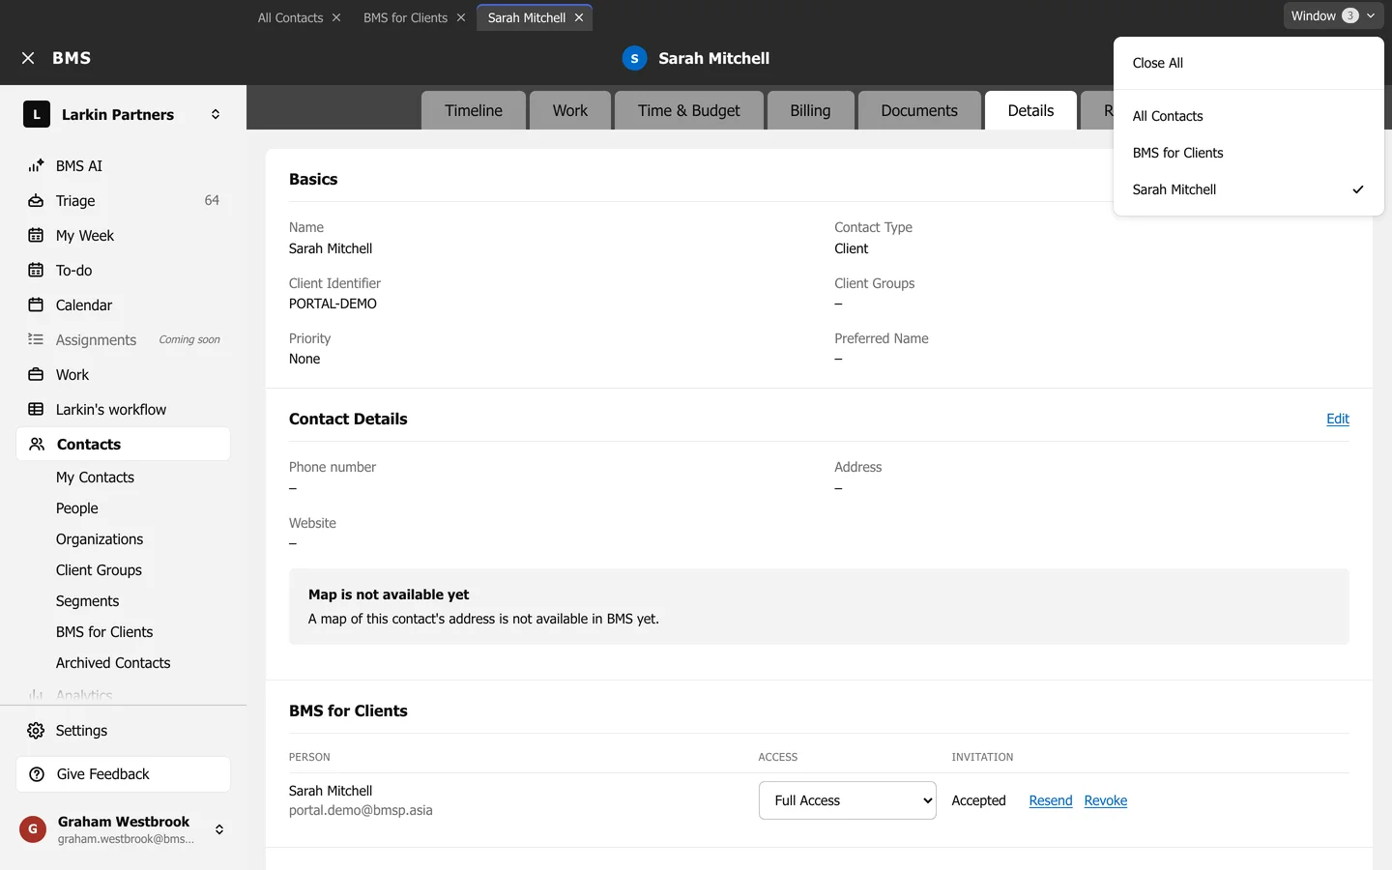Open the Calendar icon in sidebar
This screenshot has width=1392, height=870.
(x=36, y=305)
